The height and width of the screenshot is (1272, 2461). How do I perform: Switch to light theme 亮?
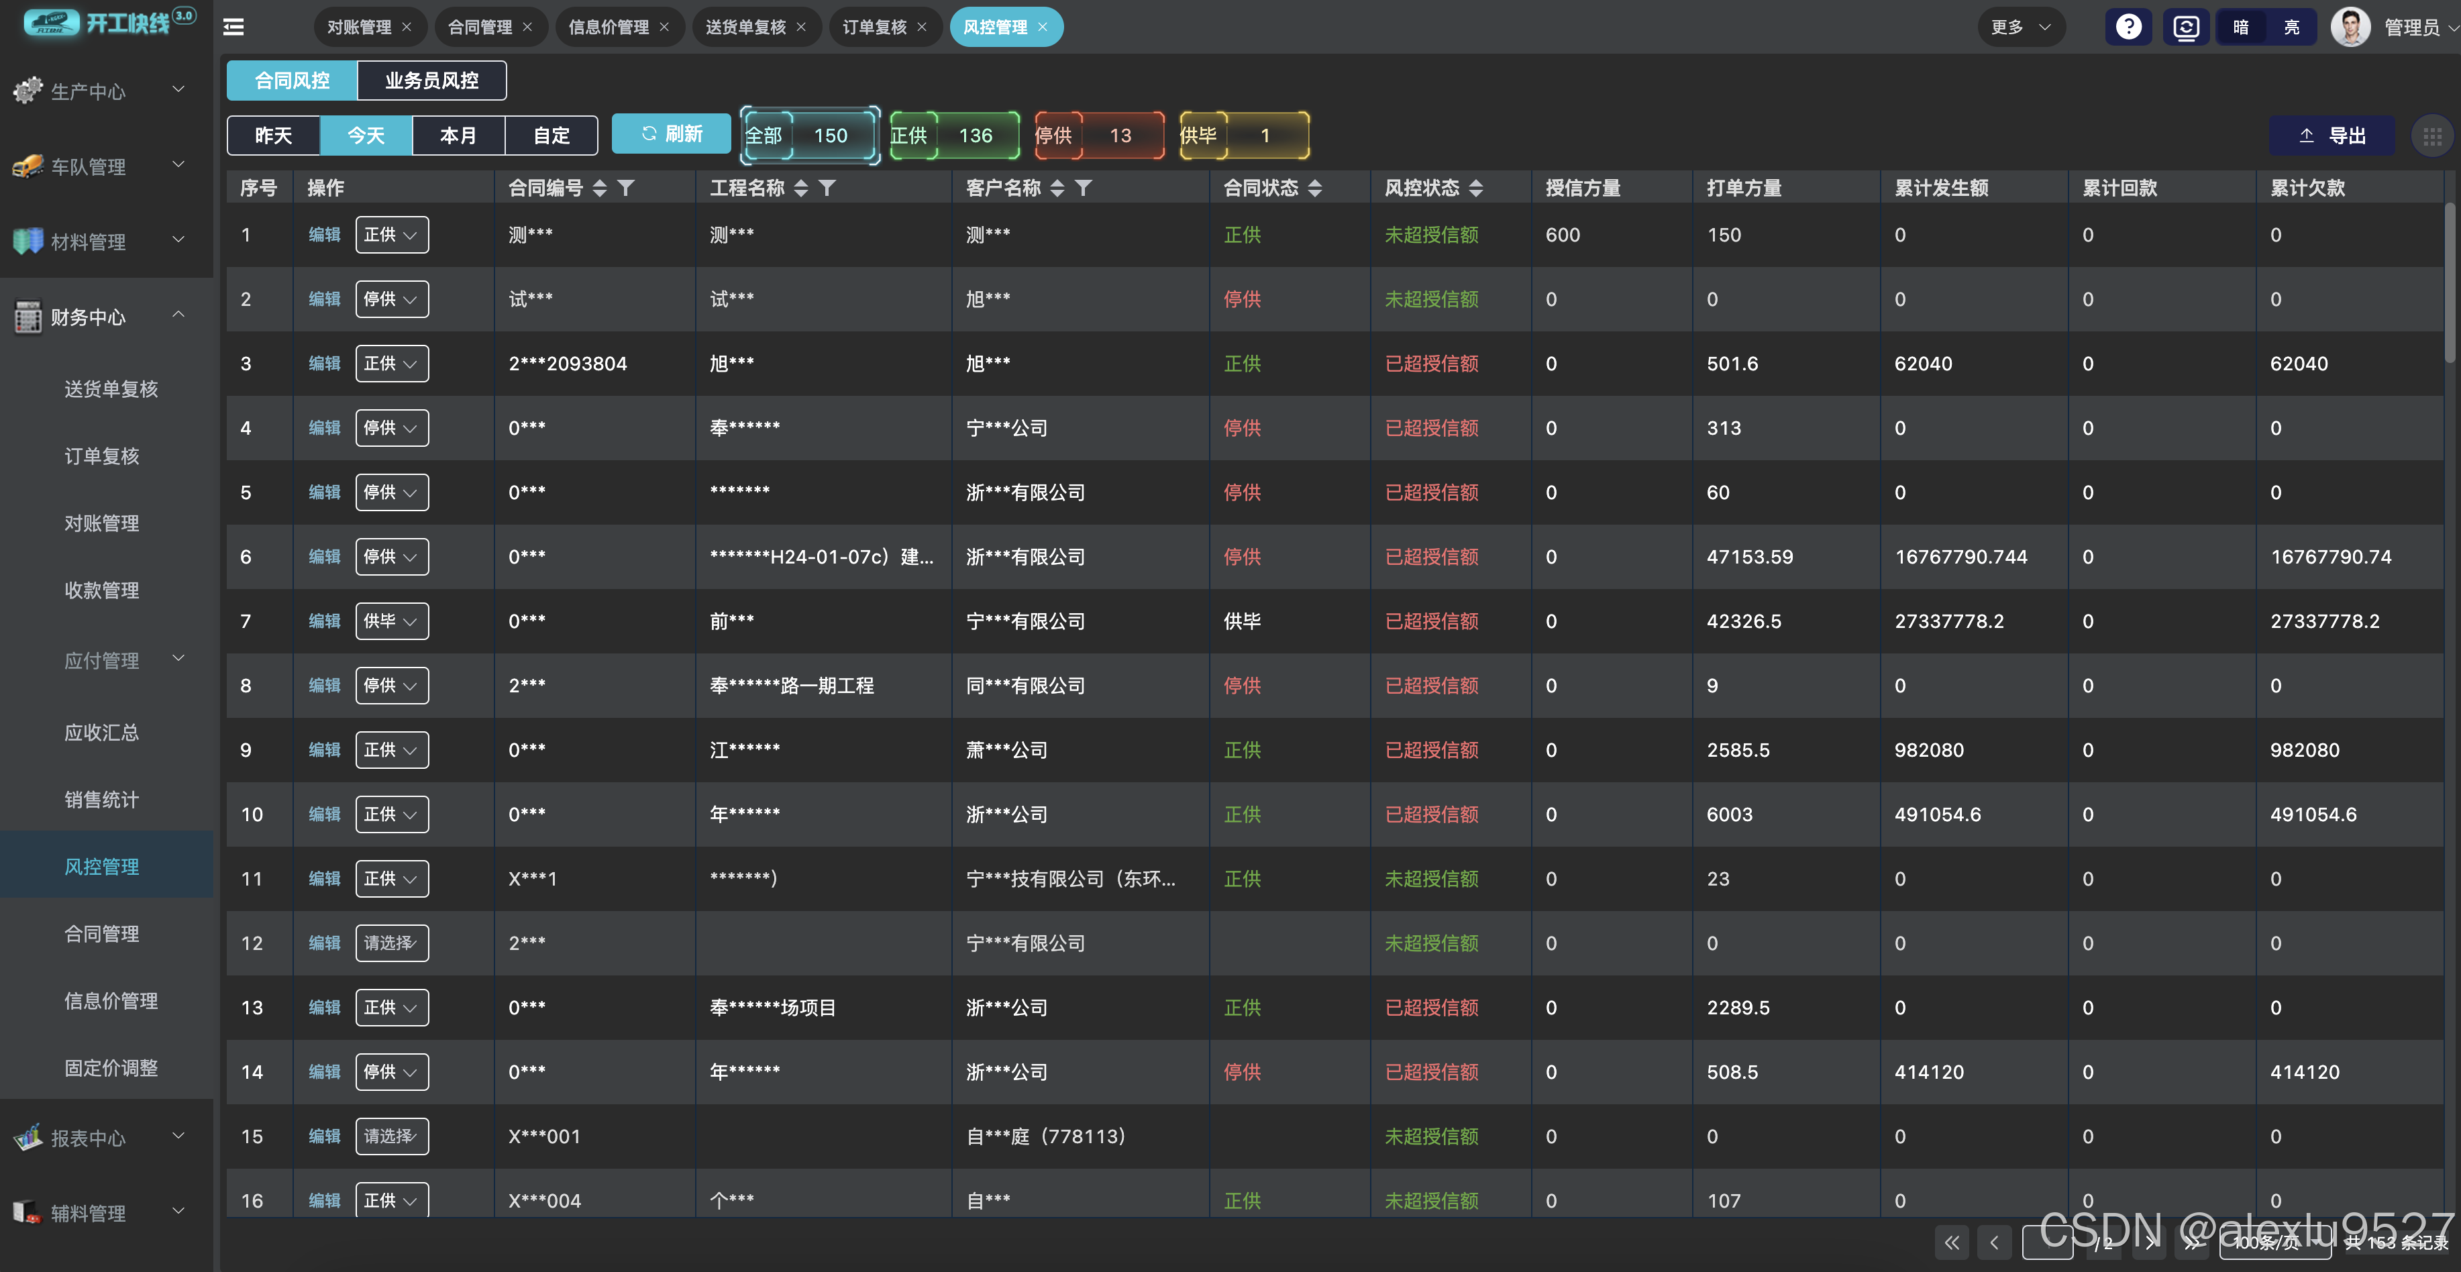click(2291, 27)
